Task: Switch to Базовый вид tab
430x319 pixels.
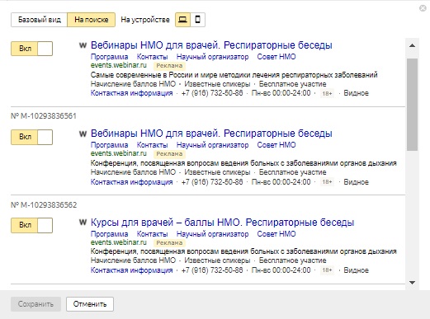Action: pos(39,20)
